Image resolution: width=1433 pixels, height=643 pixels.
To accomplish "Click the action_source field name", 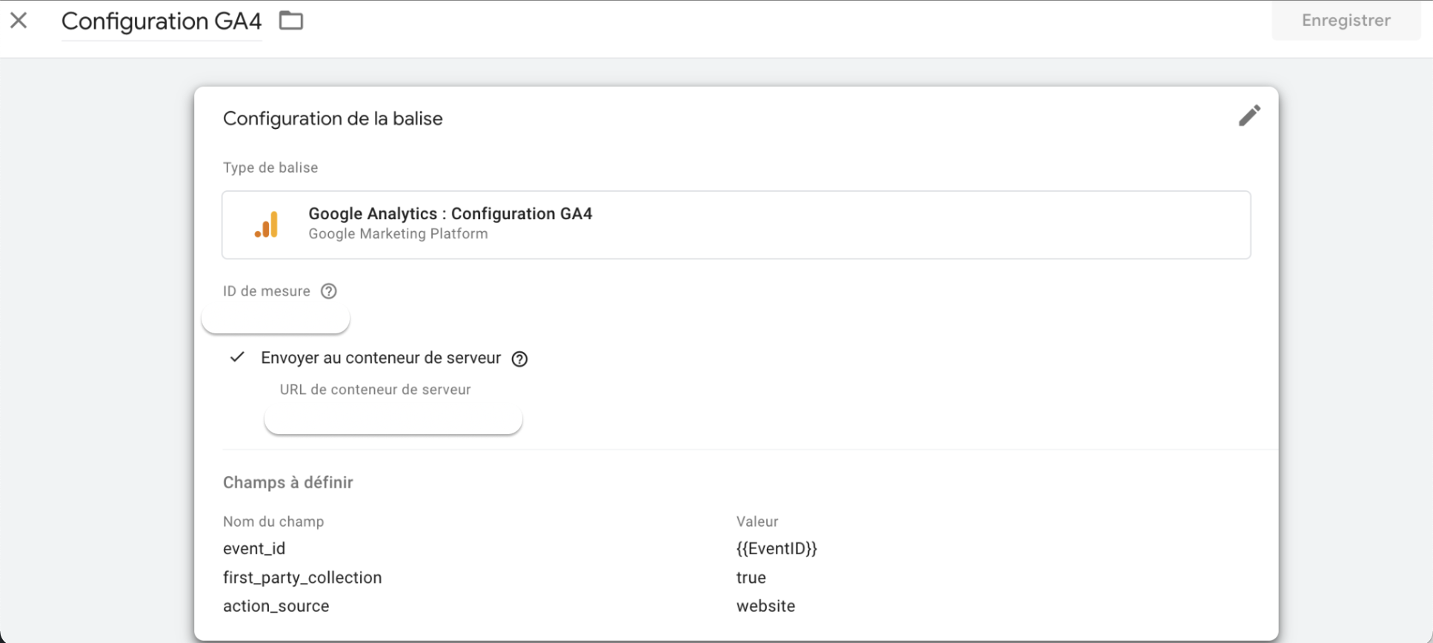I will [x=276, y=606].
